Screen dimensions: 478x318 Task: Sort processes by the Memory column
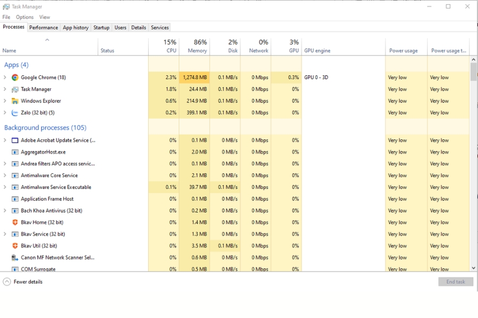coord(194,46)
